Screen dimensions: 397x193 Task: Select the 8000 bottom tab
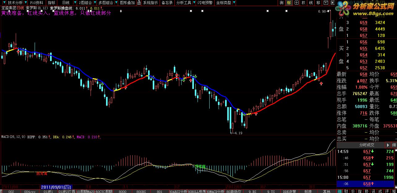(122, 191)
